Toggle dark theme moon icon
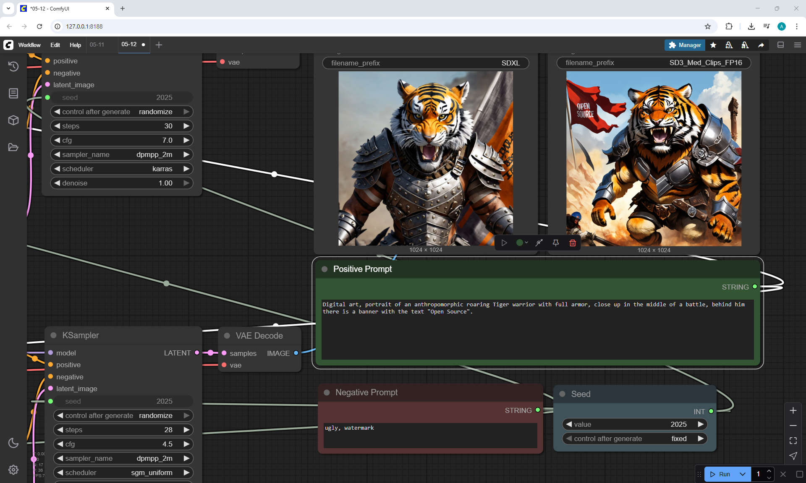The height and width of the screenshot is (483, 806). (13, 443)
